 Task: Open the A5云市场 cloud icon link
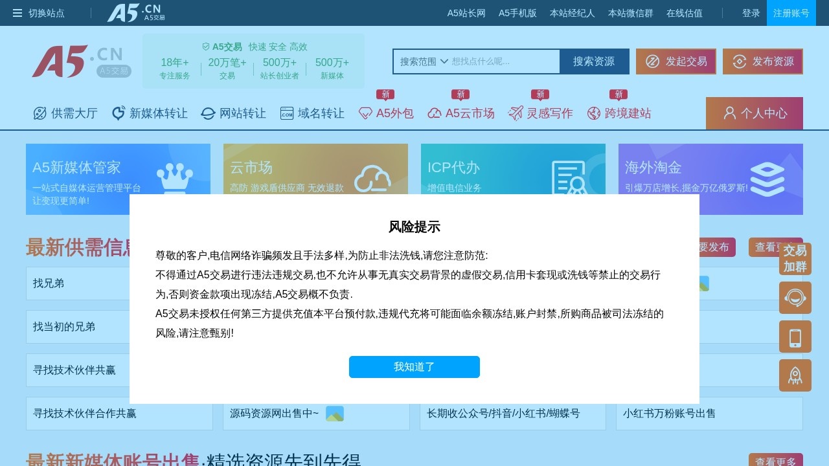click(435, 113)
